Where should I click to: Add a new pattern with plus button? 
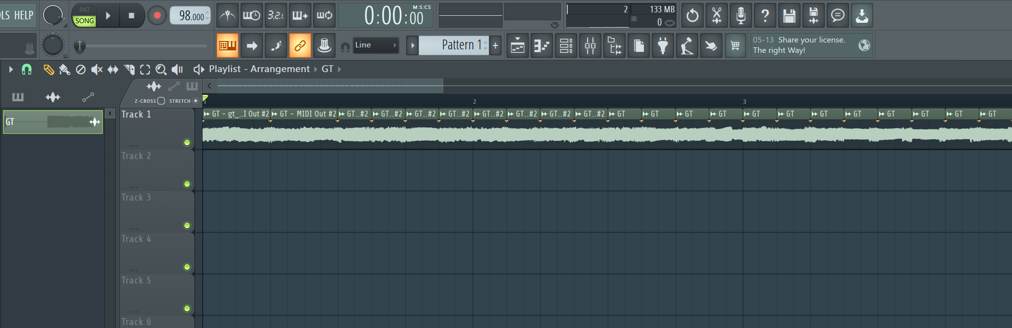pos(496,45)
